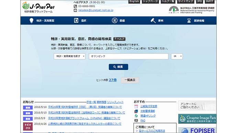237x133 pixels.
Task: Open the リリースノート link
Action: [x=115, y=102]
